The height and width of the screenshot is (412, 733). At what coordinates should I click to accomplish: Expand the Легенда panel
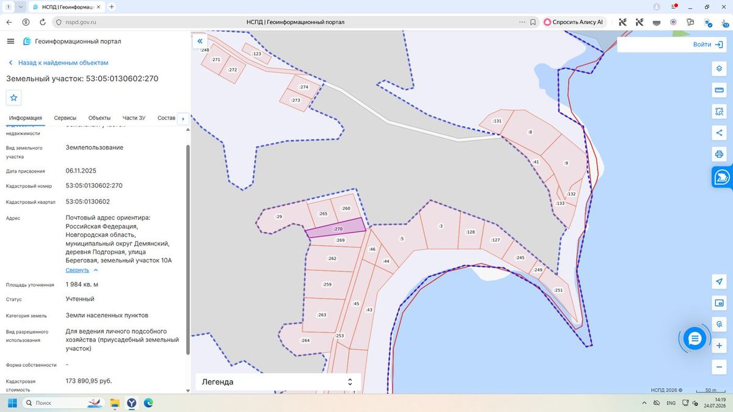(x=278, y=382)
